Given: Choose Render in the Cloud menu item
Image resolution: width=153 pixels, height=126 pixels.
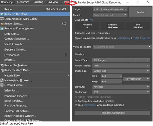Looking at the screenshot, I should pos(35,14).
